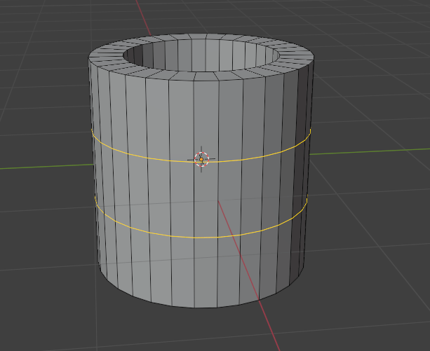The height and width of the screenshot is (351, 430).
Task: Select the lower yellow edge loop
Action: 161,233
